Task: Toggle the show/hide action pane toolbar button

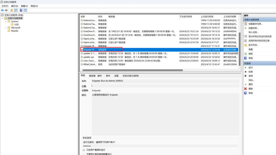Action: pos(25,10)
